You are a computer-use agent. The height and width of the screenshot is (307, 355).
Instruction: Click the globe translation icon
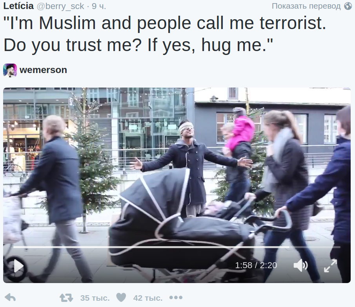tap(348, 6)
